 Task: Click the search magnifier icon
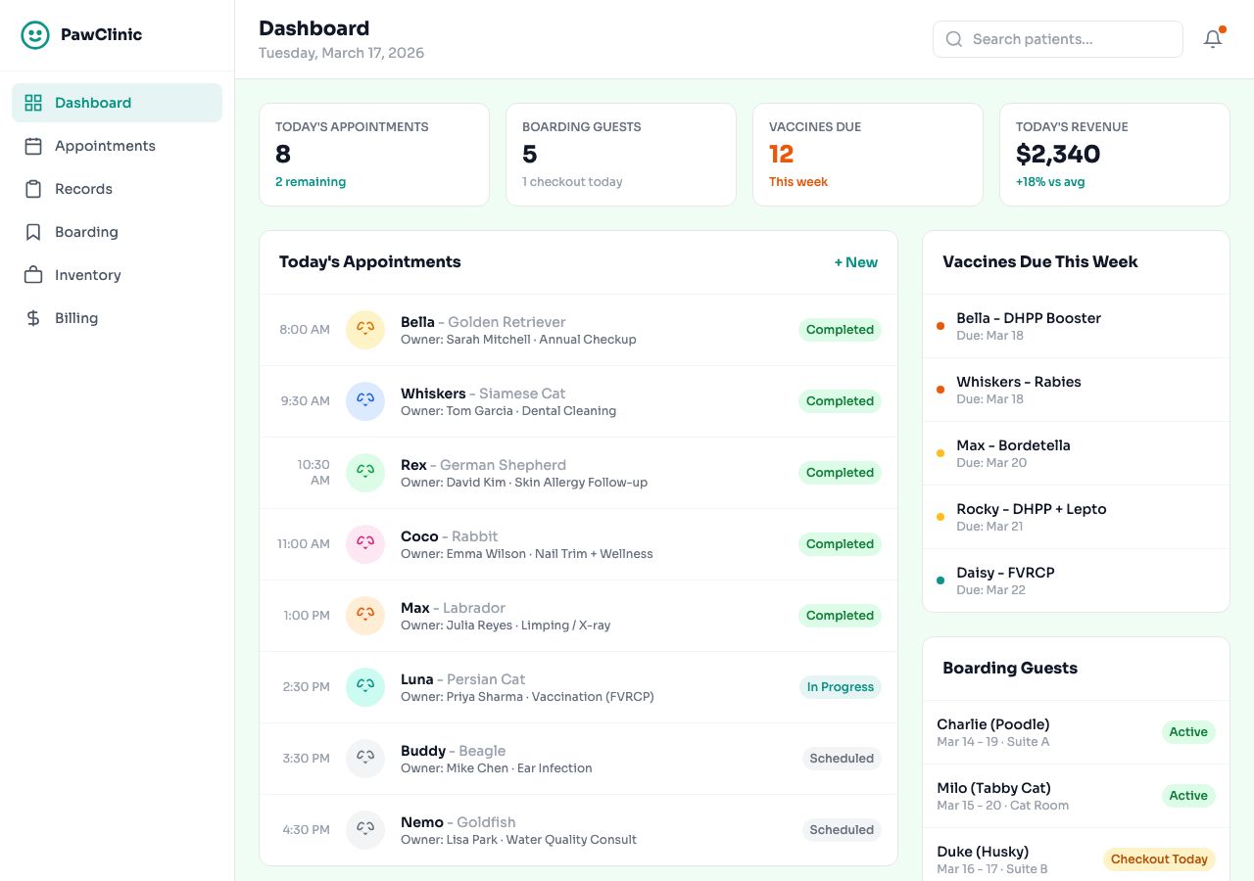pos(953,39)
